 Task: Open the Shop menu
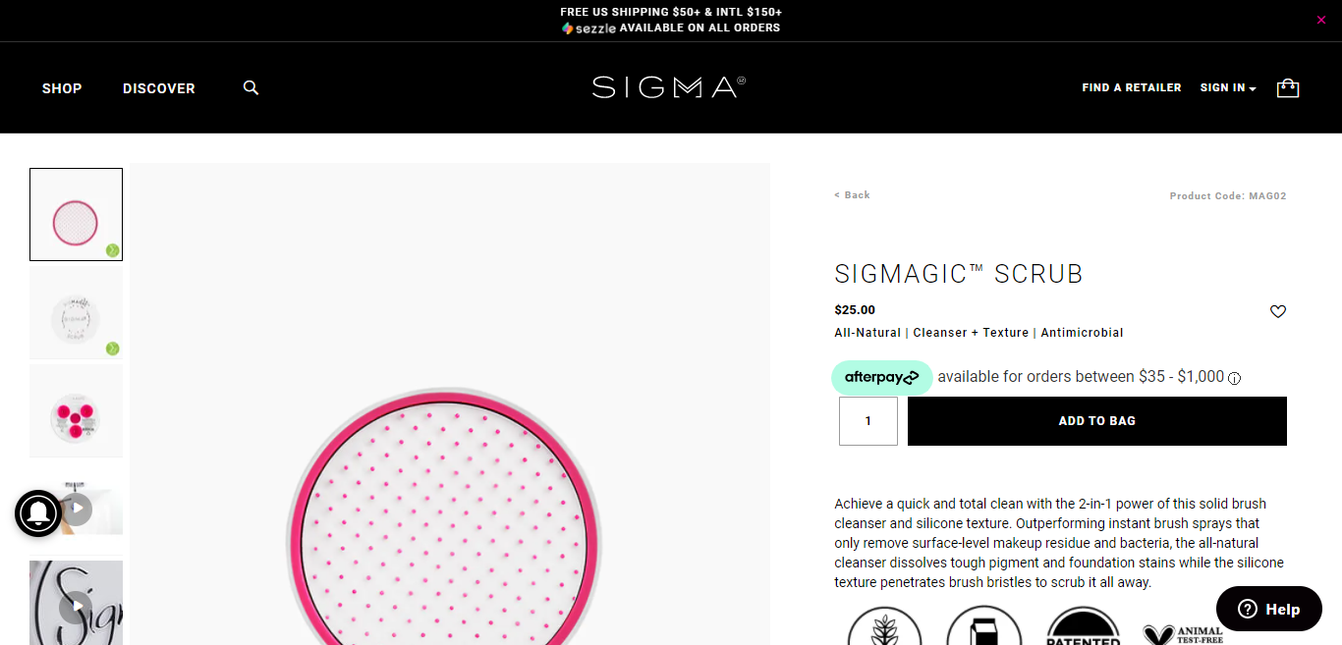point(62,88)
